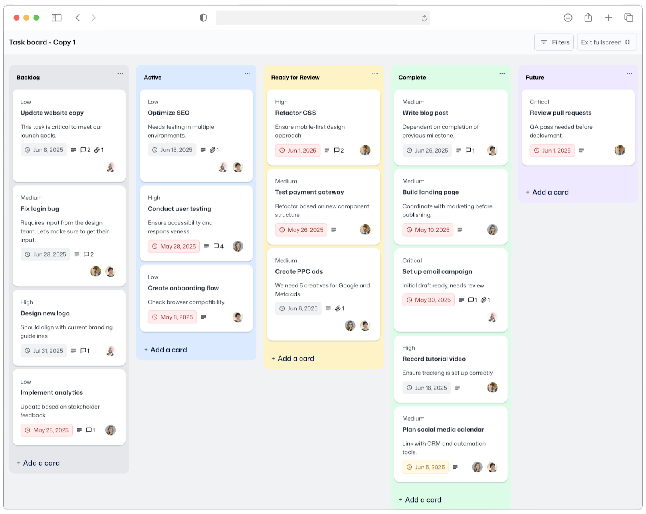Viewport: 646px width, 514px height.
Task: Click assignee avatar on Update website copy
Action: coord(111,167)
